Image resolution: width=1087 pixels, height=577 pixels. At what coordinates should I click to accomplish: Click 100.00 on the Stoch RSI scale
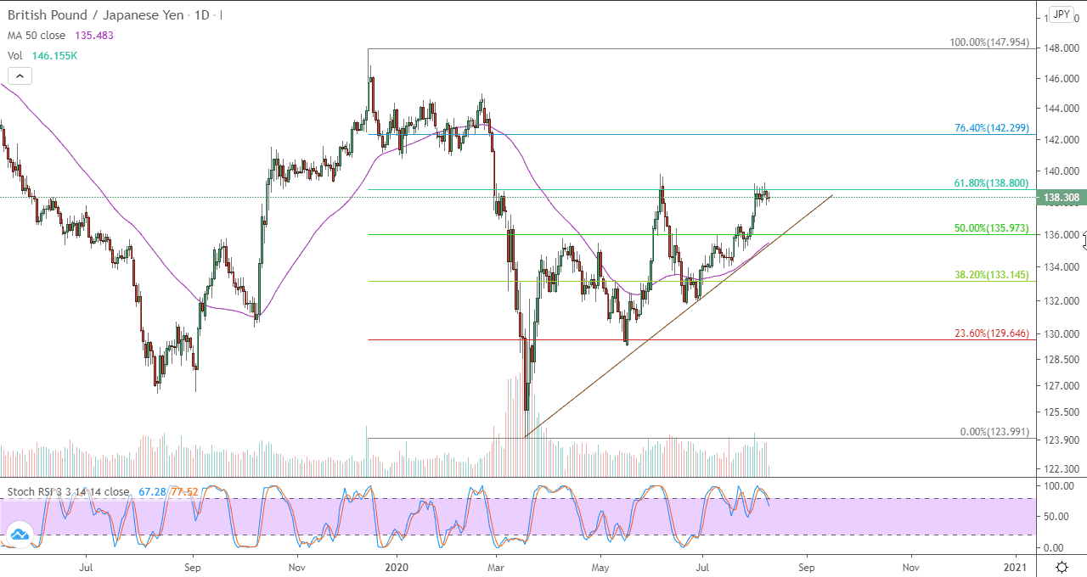point(1058,487)
